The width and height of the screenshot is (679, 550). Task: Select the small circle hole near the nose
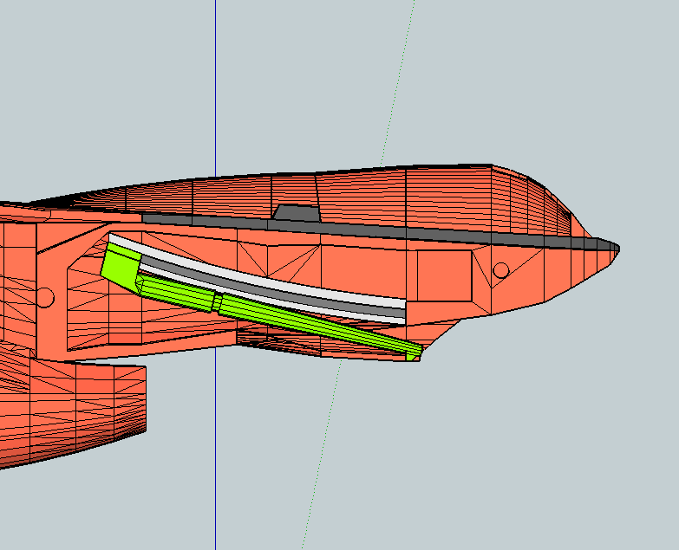[501, 271]
